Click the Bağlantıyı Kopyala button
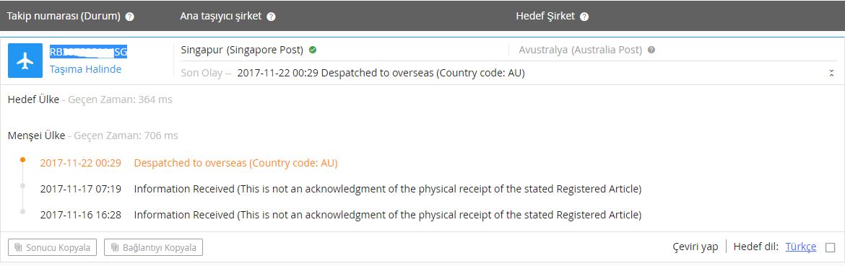This screenshot has height=266, width=845. click(154, 248)
